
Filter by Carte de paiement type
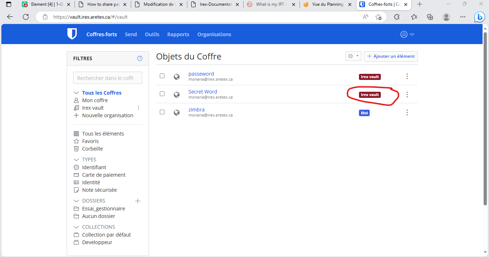click(104, 175)
